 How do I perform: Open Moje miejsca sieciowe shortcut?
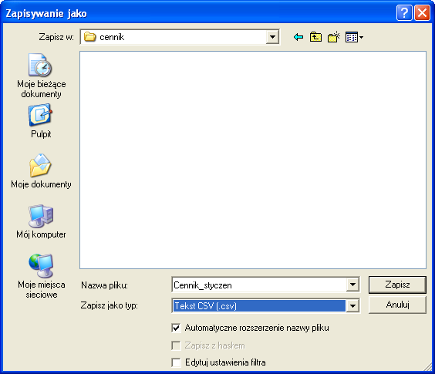pos(41,276)
